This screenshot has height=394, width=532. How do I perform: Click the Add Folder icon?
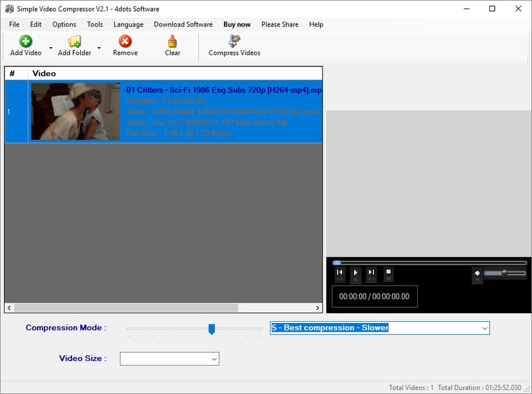tap(74, 41)
